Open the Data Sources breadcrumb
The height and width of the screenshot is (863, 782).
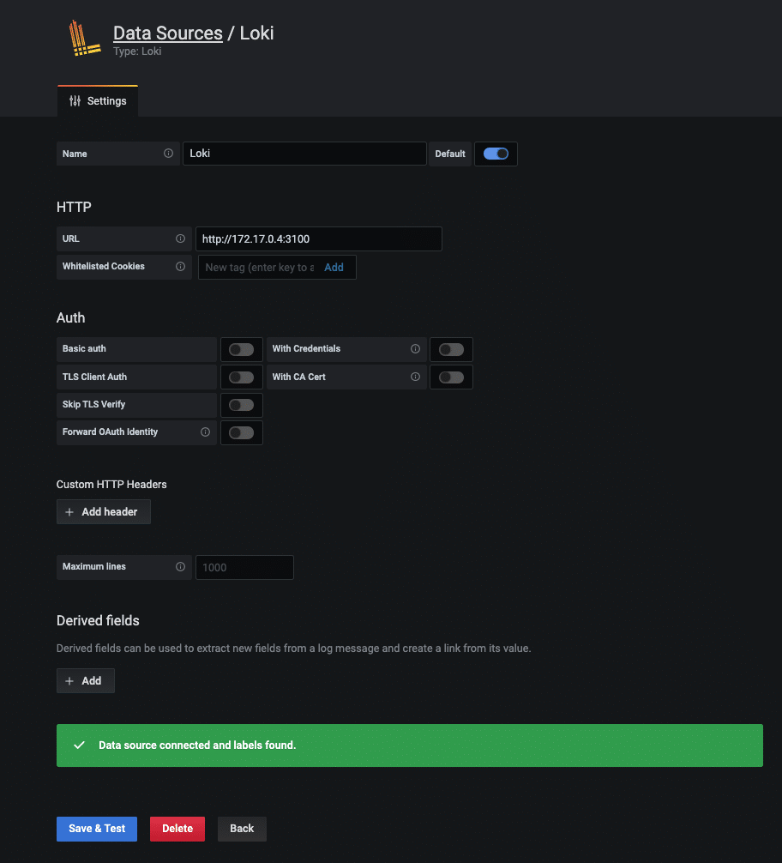[168, 33]
